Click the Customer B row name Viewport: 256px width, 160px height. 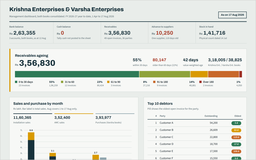point(167,130)
